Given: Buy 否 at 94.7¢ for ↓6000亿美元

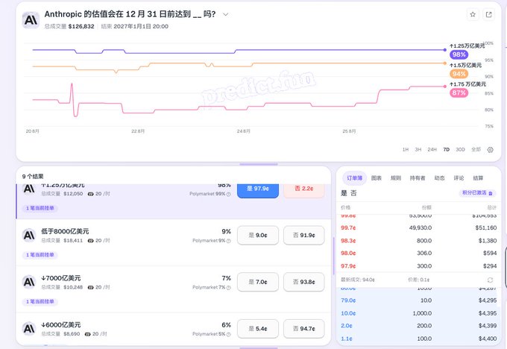Looking at the screenshot, I should [304, 329].
